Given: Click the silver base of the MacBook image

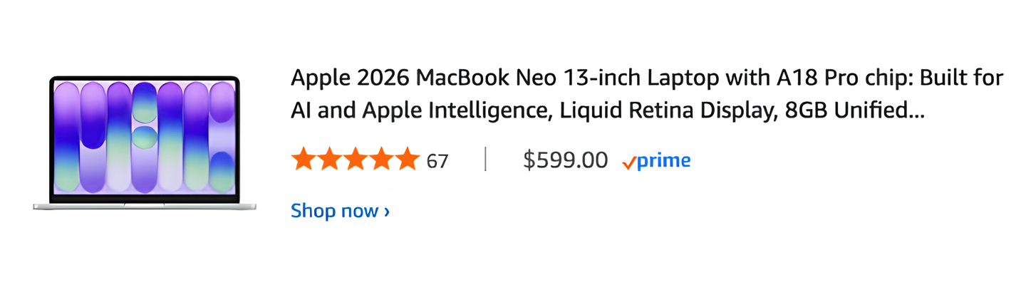Looking at the screenshot, I should coord(145,206).
